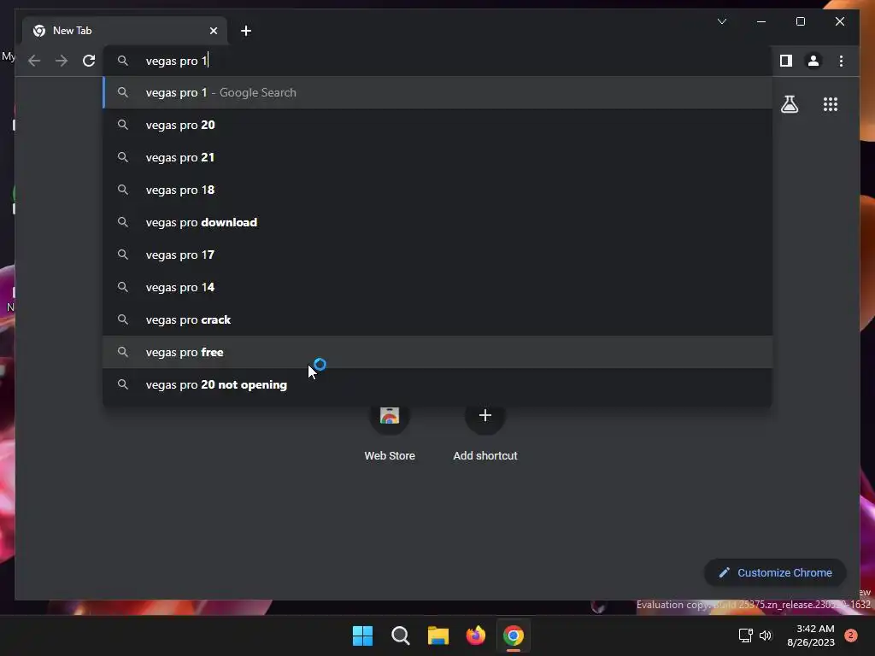Open the clock showing 3:42 AM

pyautogui.click(x=811, y=635)
